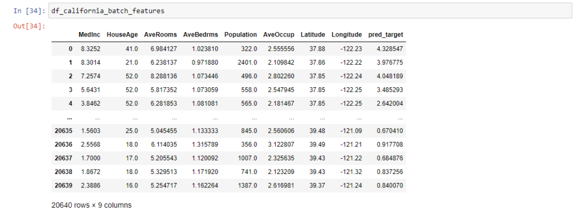Click the pred_target column header
Viewport: 577px width, 215px height.
click(x=385, y=34)
